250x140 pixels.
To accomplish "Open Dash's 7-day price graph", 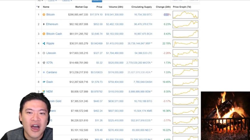I will tap(185, 82).
